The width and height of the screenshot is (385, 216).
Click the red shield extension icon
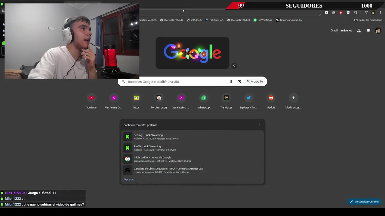click(x=341, y=13)
